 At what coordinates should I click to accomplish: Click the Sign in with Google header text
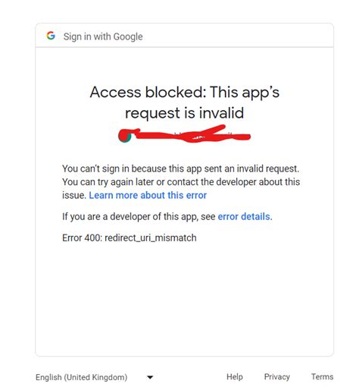pos(103,36)
